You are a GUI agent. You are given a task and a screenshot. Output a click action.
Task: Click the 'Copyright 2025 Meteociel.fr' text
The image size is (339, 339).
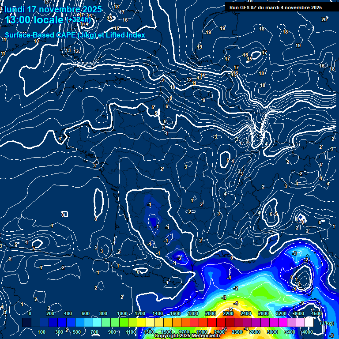(x=188, y=335)
